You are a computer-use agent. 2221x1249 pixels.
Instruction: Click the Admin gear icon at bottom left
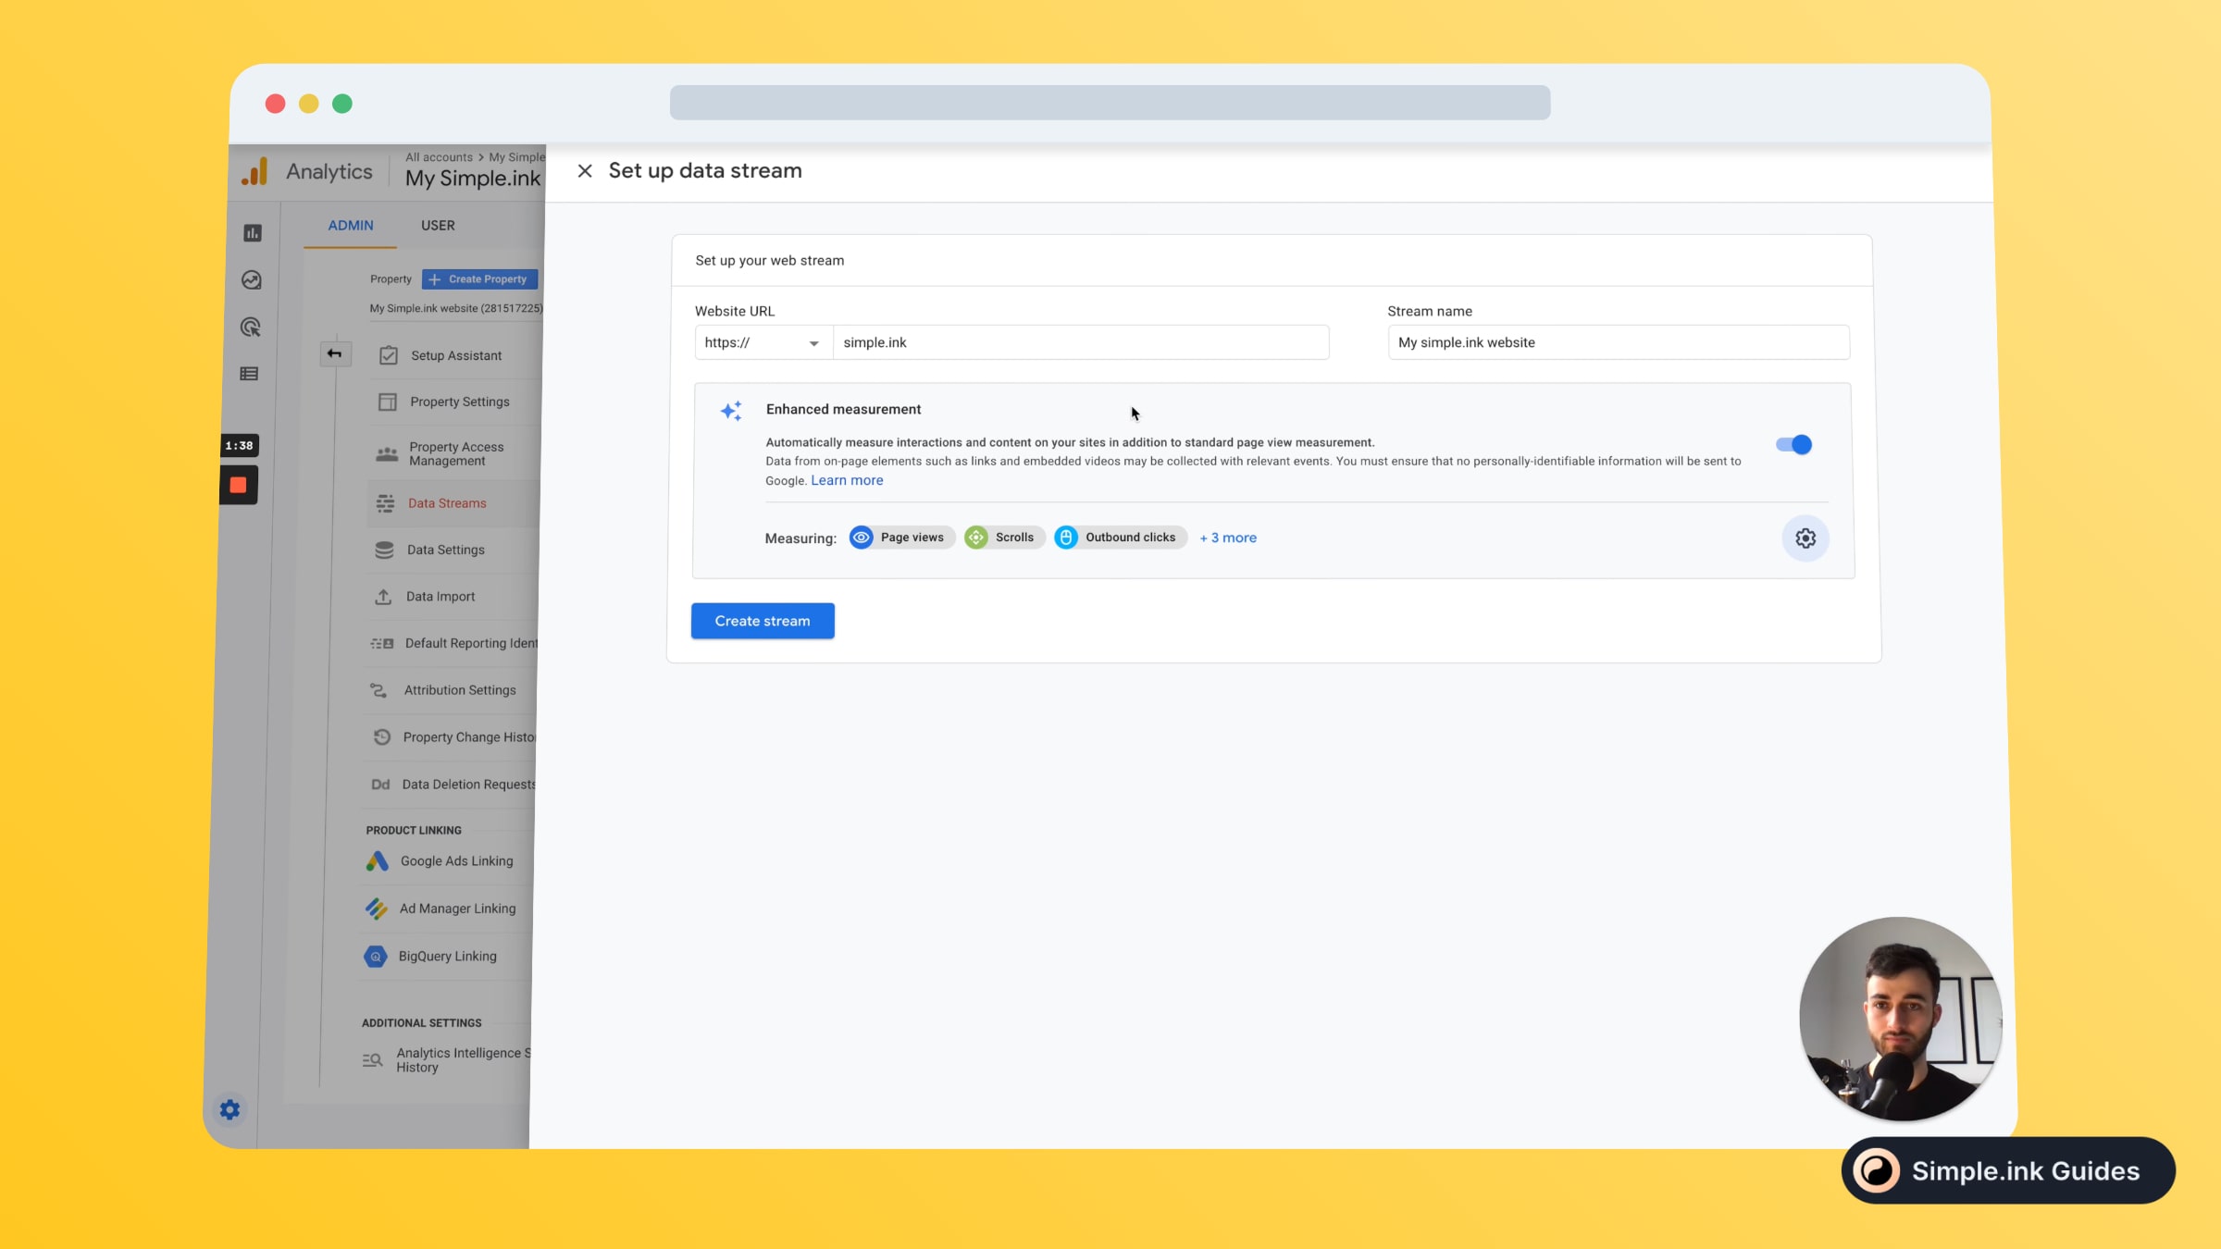(230, 1110)
